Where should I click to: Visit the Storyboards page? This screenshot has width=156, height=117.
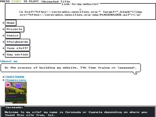coord(17,42)
